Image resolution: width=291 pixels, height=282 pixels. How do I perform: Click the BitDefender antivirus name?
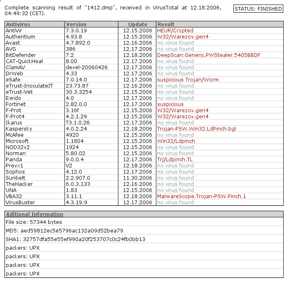click(21, 55)
